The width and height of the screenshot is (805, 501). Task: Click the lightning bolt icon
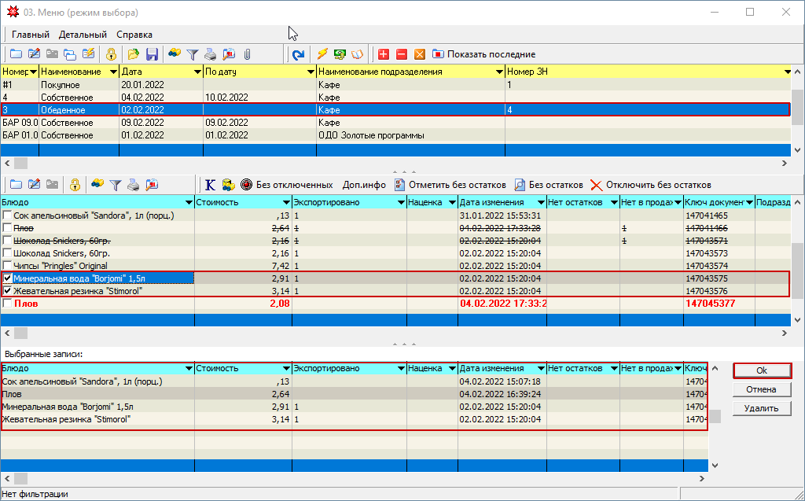[322, 54]
